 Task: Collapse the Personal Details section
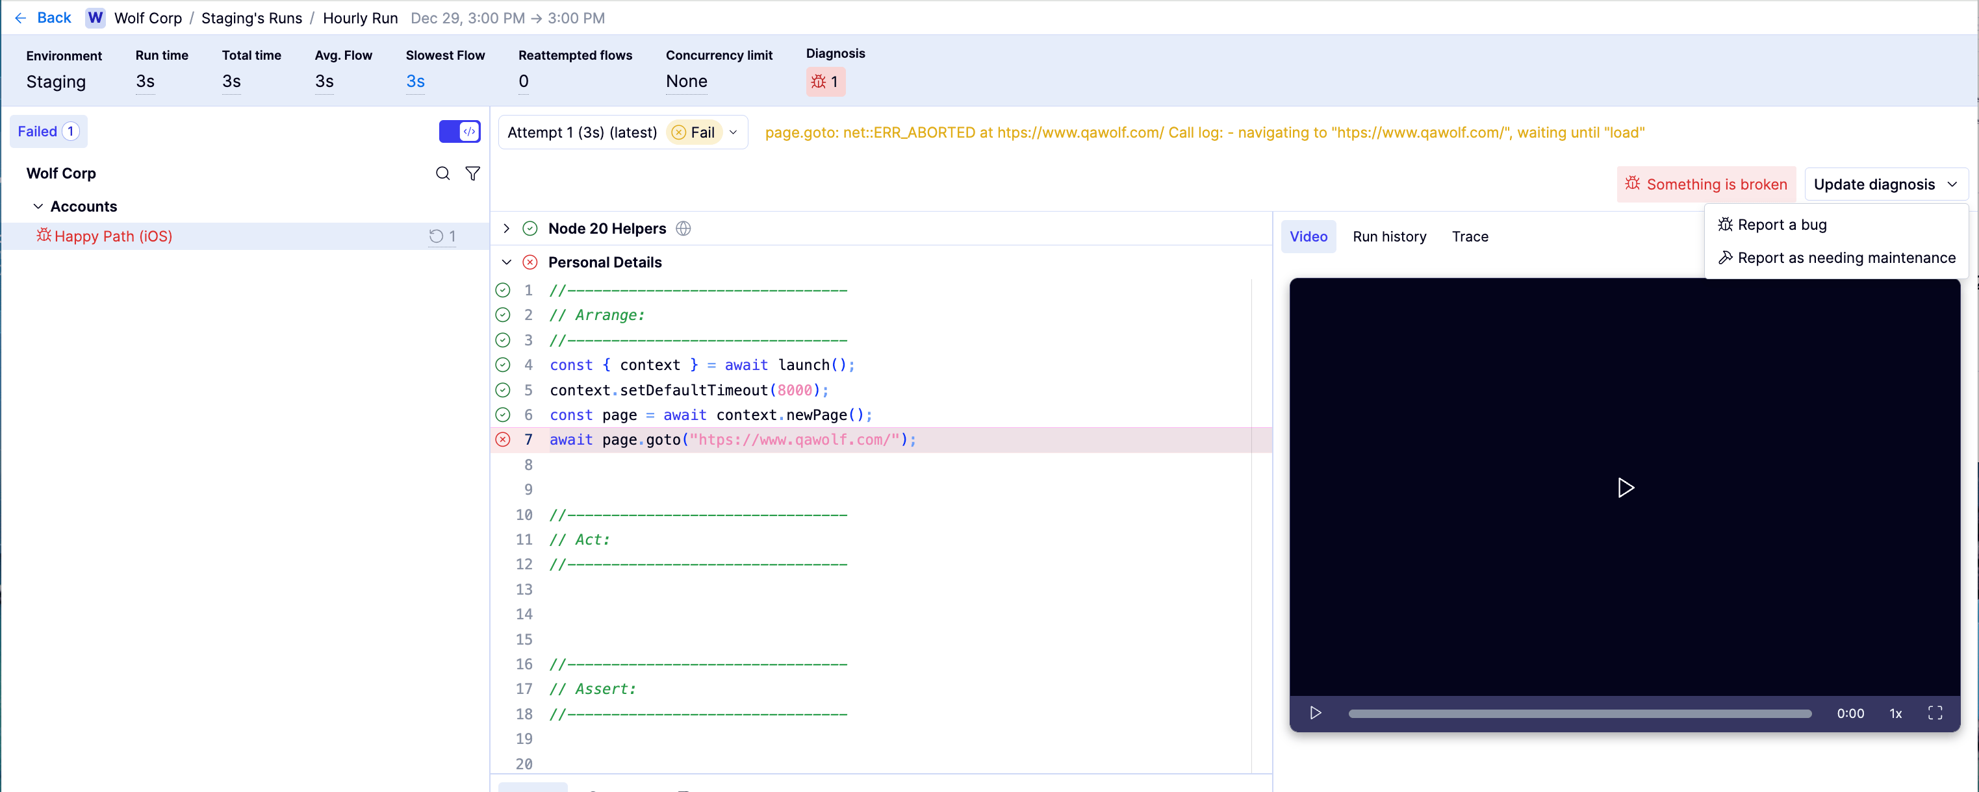[506, 262]
